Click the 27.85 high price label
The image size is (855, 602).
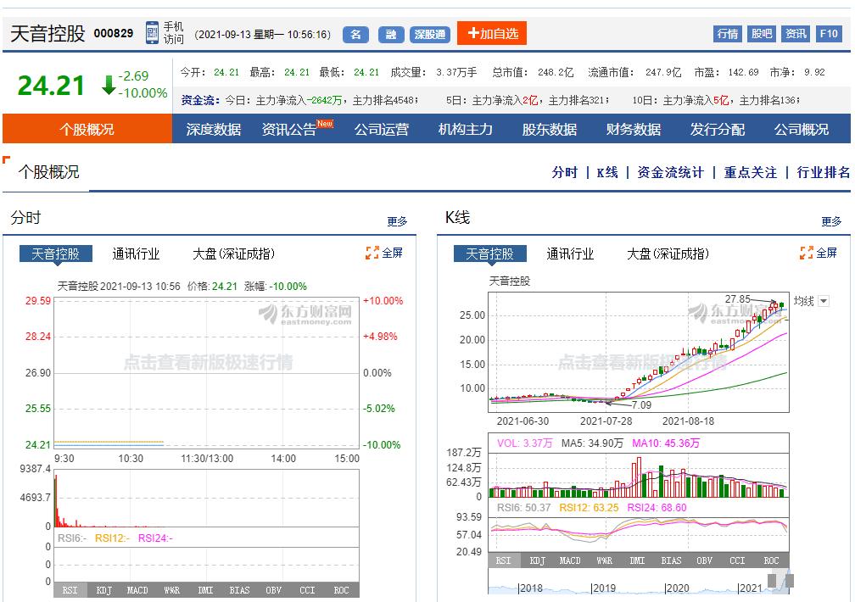coord(737,298)
